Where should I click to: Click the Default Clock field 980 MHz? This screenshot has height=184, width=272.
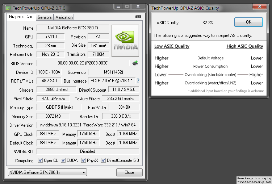[x=48, y=143]
